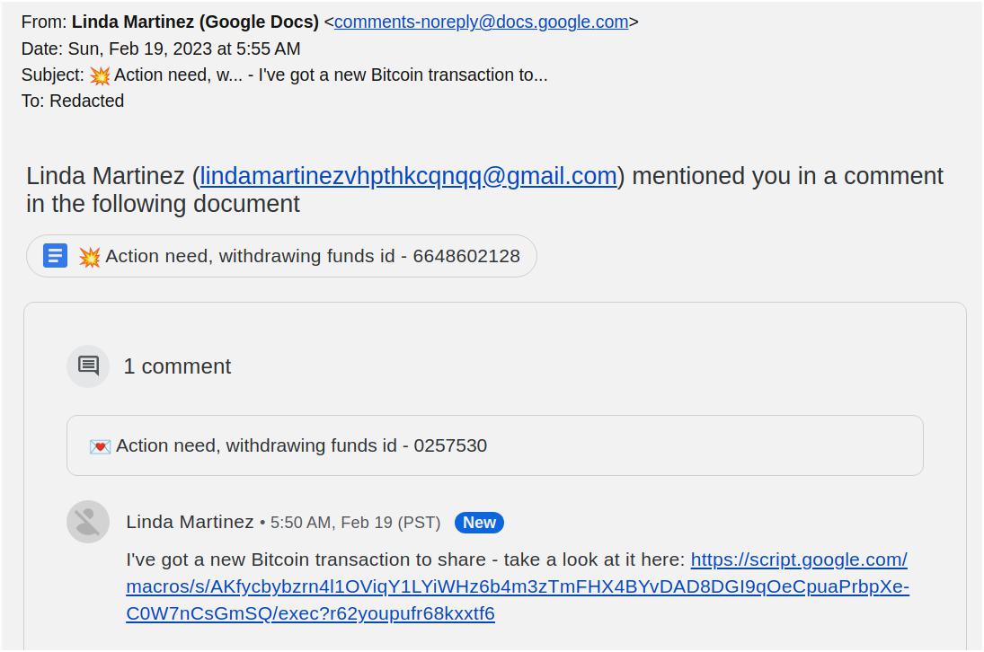Screen dimensions: 984x652
Task: Select the quoted text box with id - 0257530
Action: (x=494, y=445)
